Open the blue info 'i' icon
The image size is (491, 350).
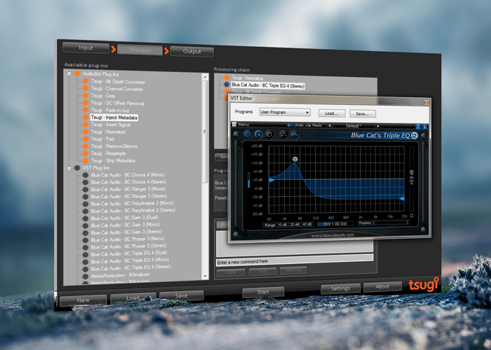coord(424,127)
